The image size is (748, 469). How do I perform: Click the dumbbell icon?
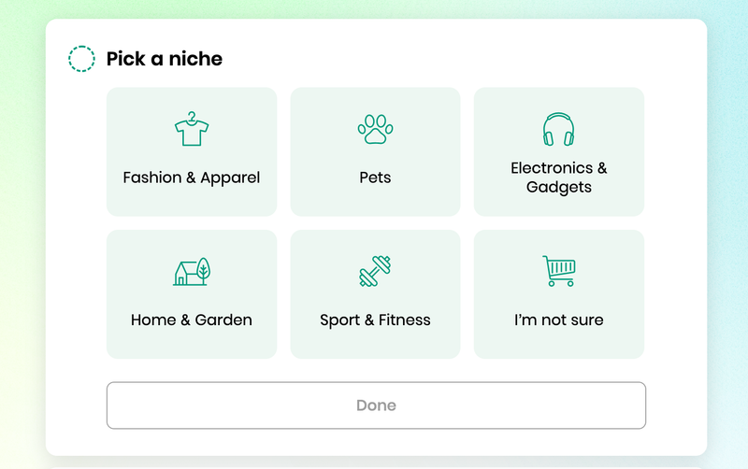pos(376,271)
